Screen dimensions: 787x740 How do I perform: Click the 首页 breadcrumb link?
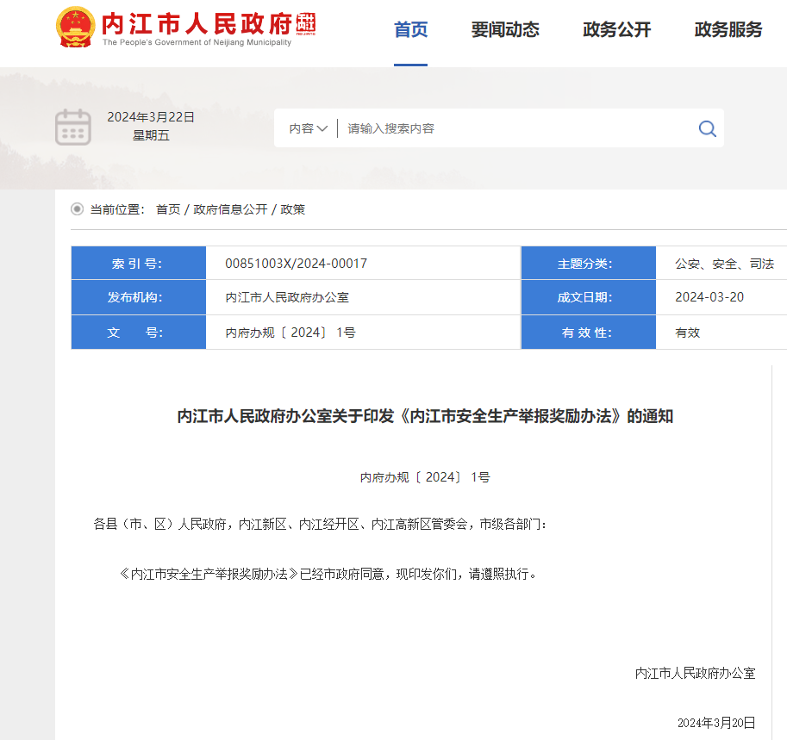168,209
